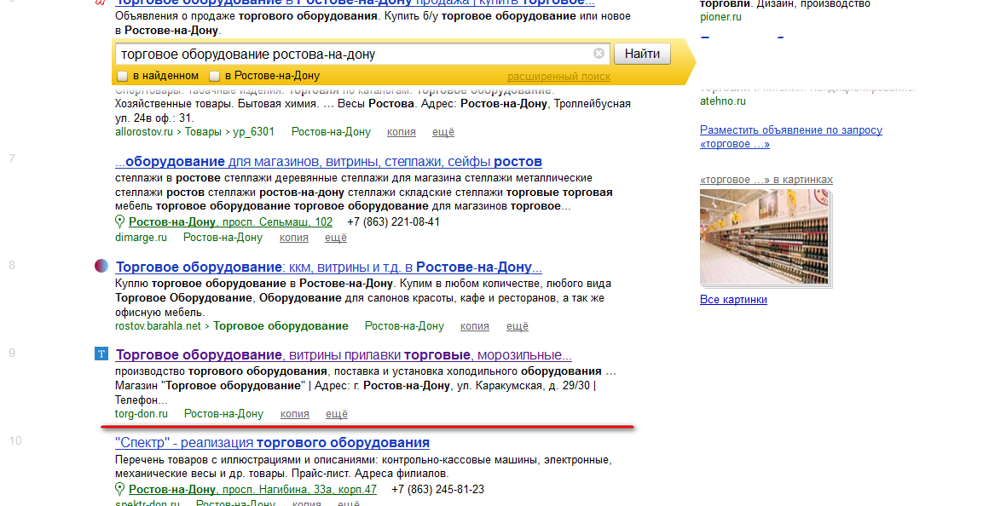Viewport: 989px width, 506px height.
Task: Select the phone number +7 (863) 221-08-41
Action: [394, 221]
